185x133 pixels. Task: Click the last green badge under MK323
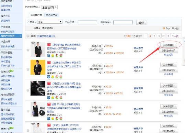(61, 98)
